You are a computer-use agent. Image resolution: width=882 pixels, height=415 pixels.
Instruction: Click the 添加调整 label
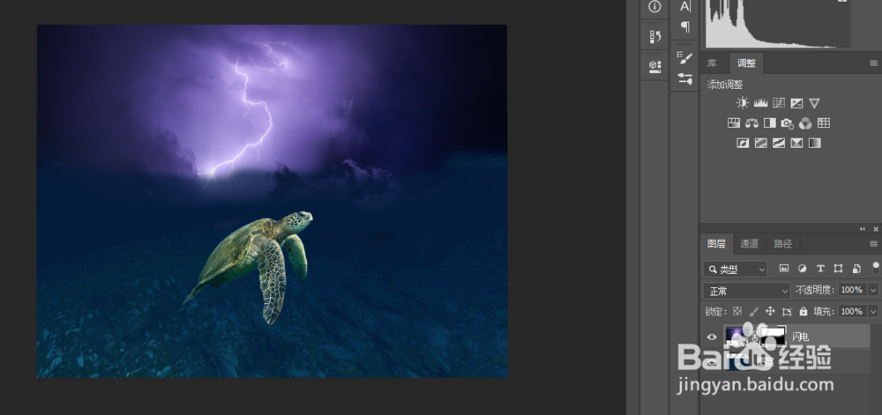[x=725, y=85]
